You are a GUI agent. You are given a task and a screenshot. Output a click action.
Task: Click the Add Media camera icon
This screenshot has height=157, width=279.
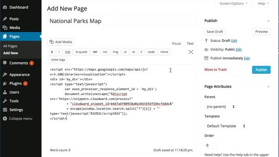pyautogui.click(x=51, y=42)
